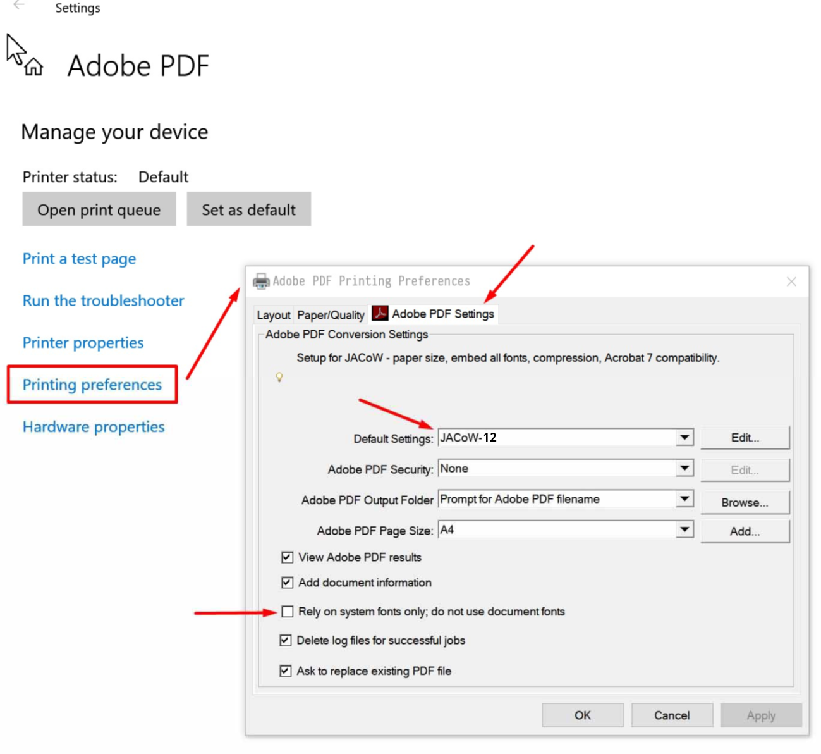Click the Open print queue button
The height and width of the screenshot is (754, 821).
pos(99,210)
